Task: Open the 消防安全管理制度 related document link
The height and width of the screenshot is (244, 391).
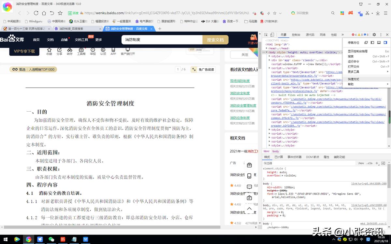Action: pyautogui.click(x=243, y=105)
